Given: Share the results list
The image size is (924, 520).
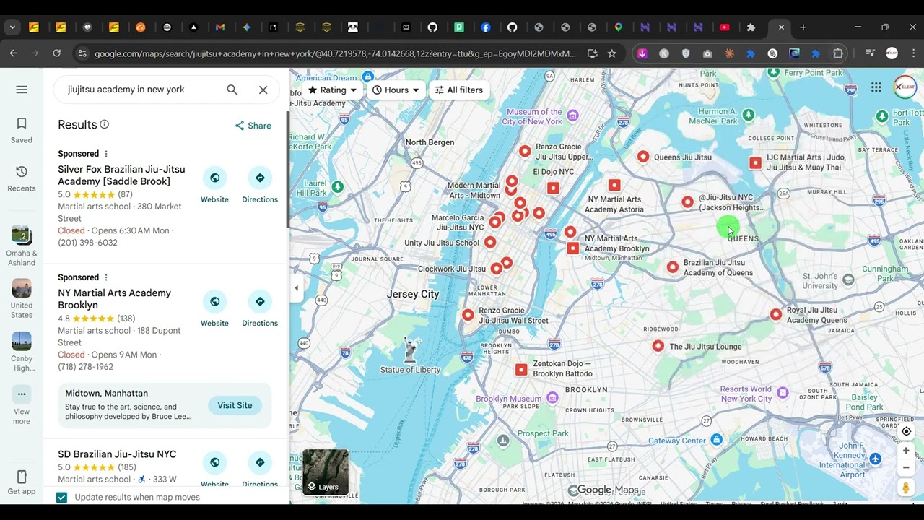Looking at the screenshot, I should [253, 126].
